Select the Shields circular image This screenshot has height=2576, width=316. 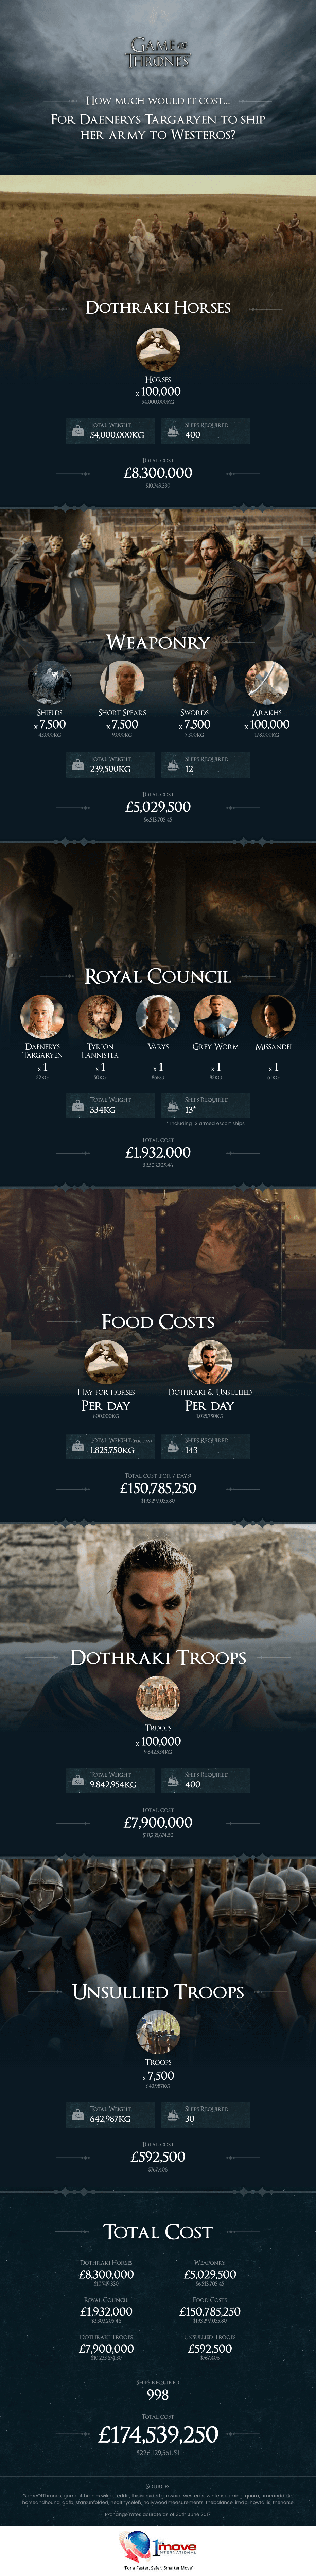click(x=50, y=682)
